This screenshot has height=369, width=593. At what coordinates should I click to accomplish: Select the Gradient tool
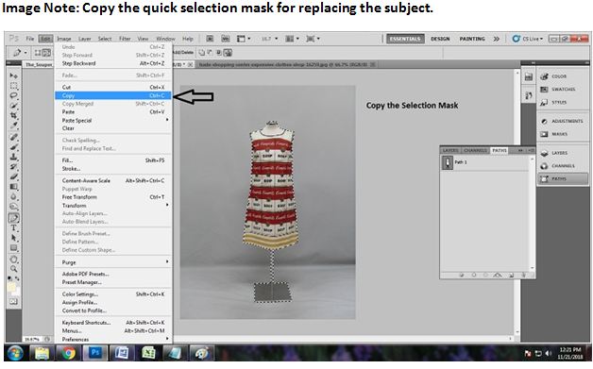click(13, 187)
